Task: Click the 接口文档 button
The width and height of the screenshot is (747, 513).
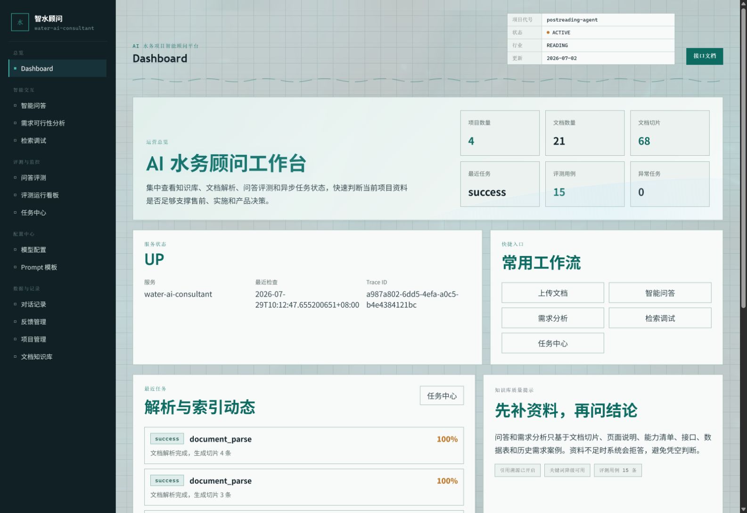Action: tap(704, 56)
